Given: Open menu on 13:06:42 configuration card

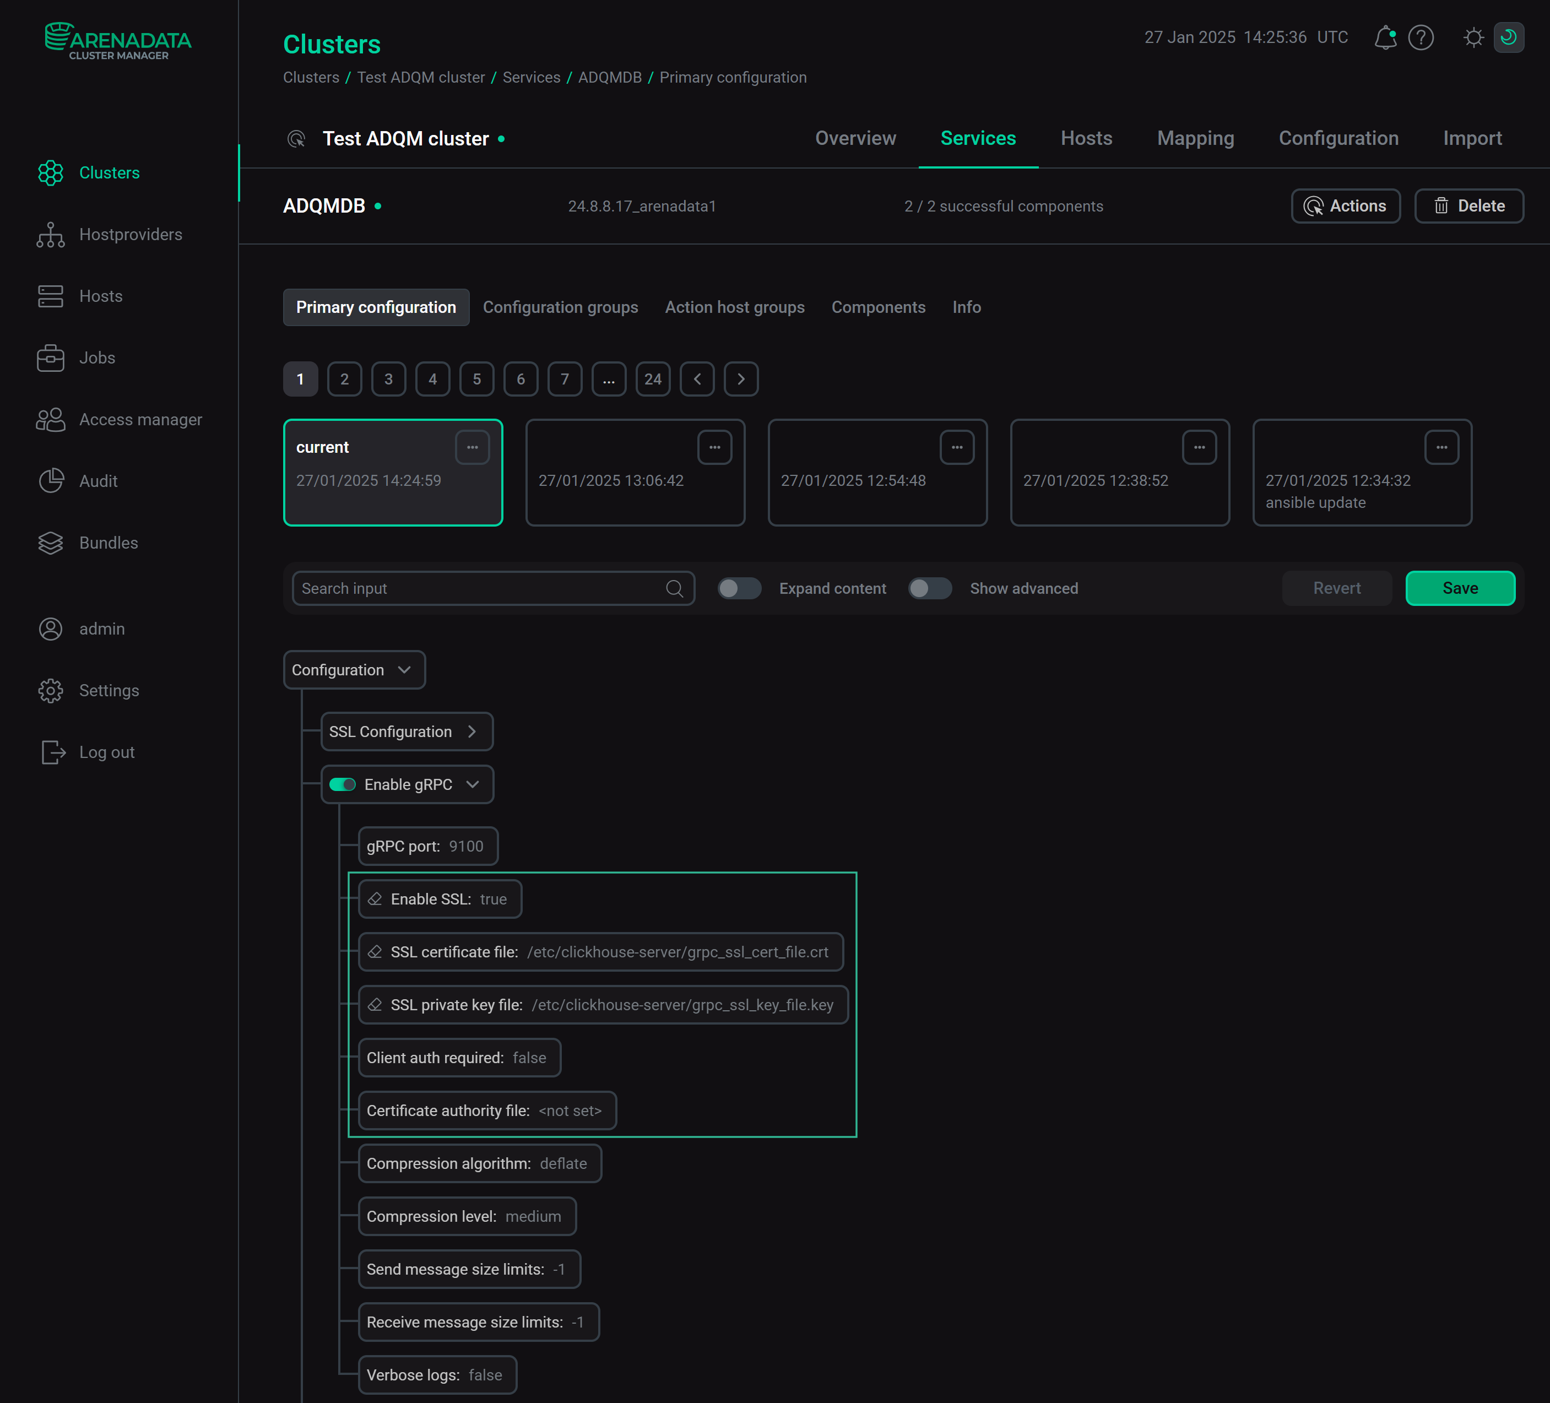Looking at the screenshot, I should (714, 447).
